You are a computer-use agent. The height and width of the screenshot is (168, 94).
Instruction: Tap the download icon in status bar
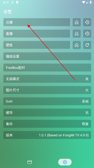coord(12,2)
